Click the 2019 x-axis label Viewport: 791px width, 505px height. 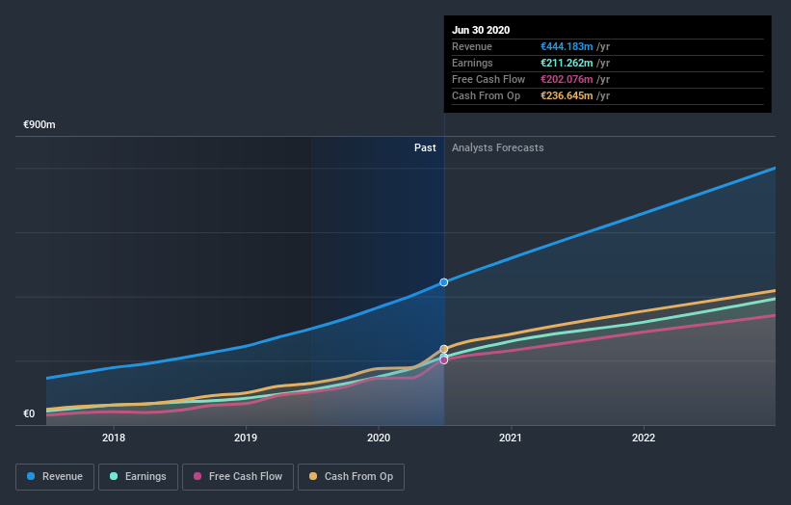(x=246, y=438)
